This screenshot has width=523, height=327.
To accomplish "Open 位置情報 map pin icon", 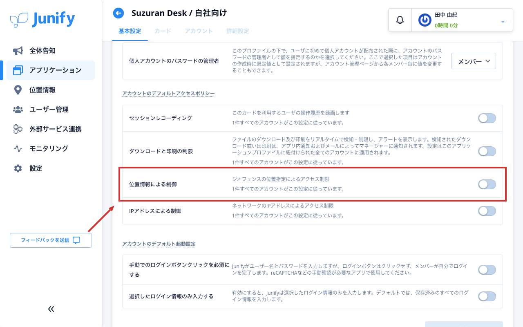I will (x=18, y=90).
